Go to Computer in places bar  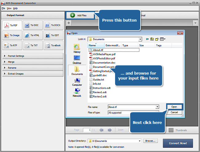[x=77, y=82]
